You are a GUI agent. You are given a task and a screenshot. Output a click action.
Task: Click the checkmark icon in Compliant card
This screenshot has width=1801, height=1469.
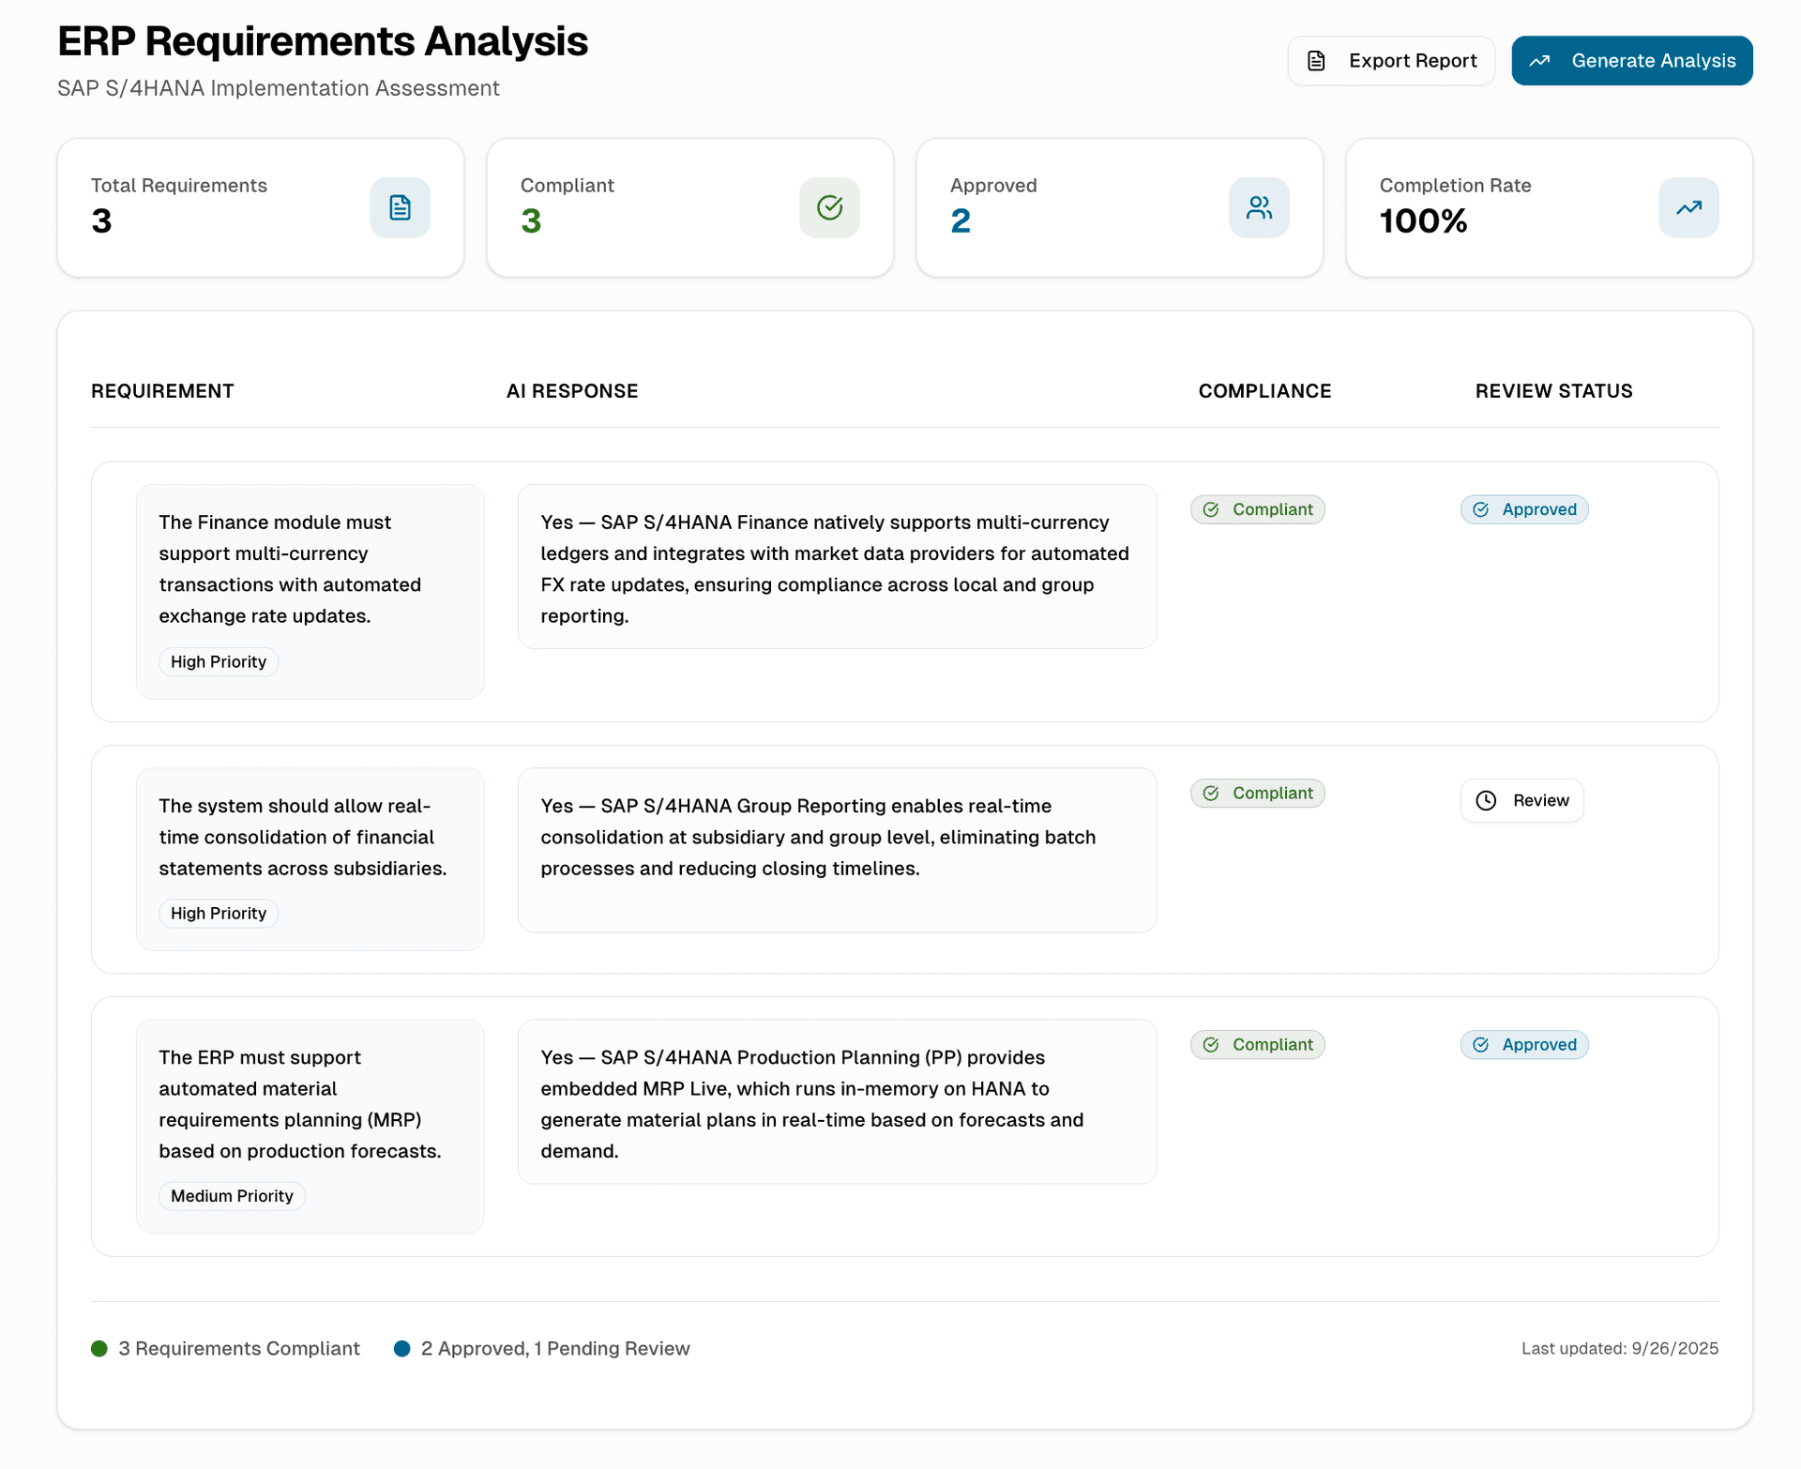tap(829, 207)
